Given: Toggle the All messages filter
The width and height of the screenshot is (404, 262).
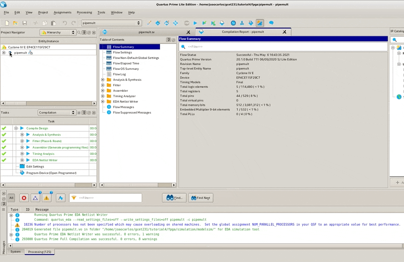Looking at the screenshot, I should (x=11, y=198).
